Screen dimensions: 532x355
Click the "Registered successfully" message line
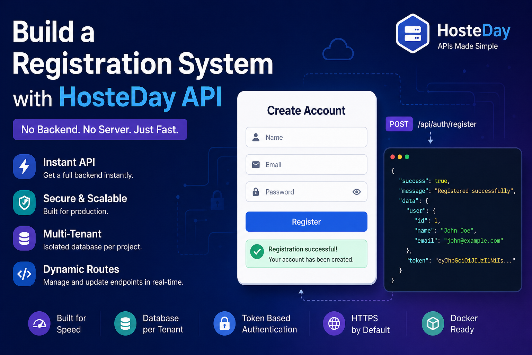tap(457, 191)
